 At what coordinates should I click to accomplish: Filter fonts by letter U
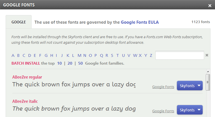[123, 55]
